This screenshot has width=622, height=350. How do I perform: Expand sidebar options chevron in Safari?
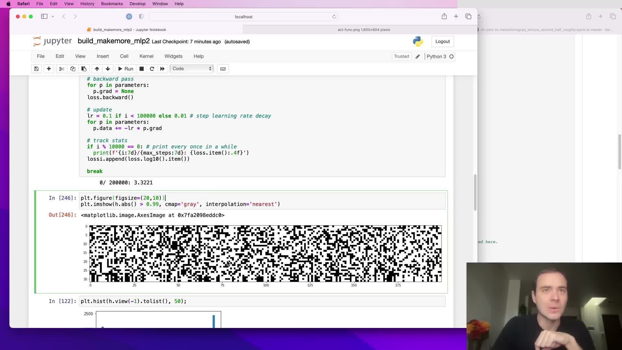coord(53,17)
